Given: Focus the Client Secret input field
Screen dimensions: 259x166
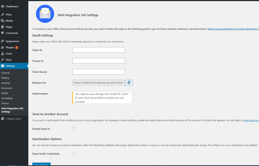Looking at the screenshot, I should 98,72.
